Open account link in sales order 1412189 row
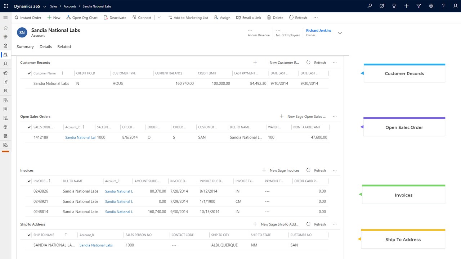The width and height of the screenshot is (461, 259). [80, 137]
